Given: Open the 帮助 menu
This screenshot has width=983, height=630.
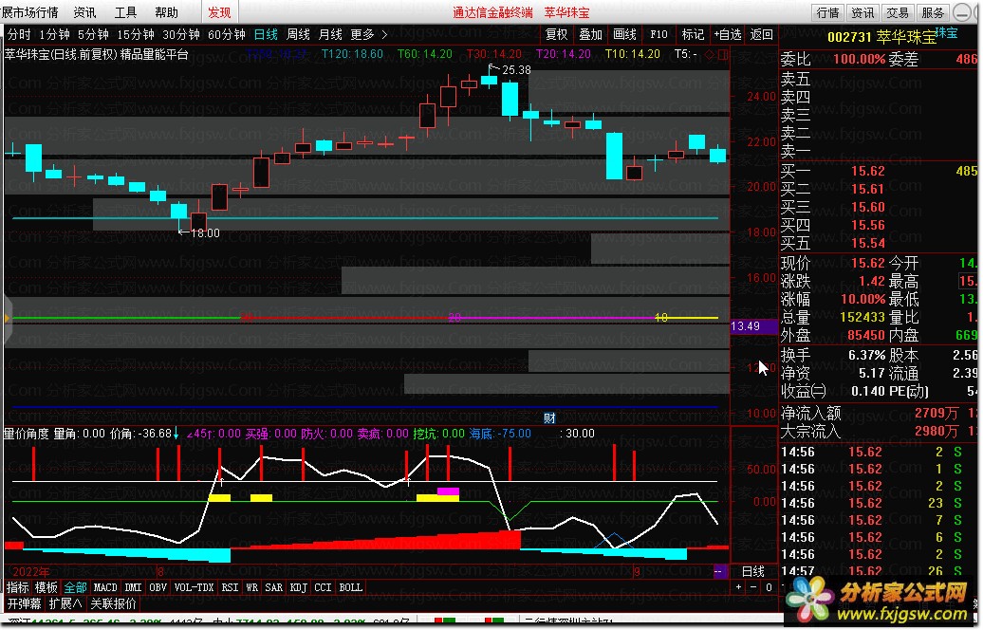Looking at the screenshot, I should click(x=167, y=12).
